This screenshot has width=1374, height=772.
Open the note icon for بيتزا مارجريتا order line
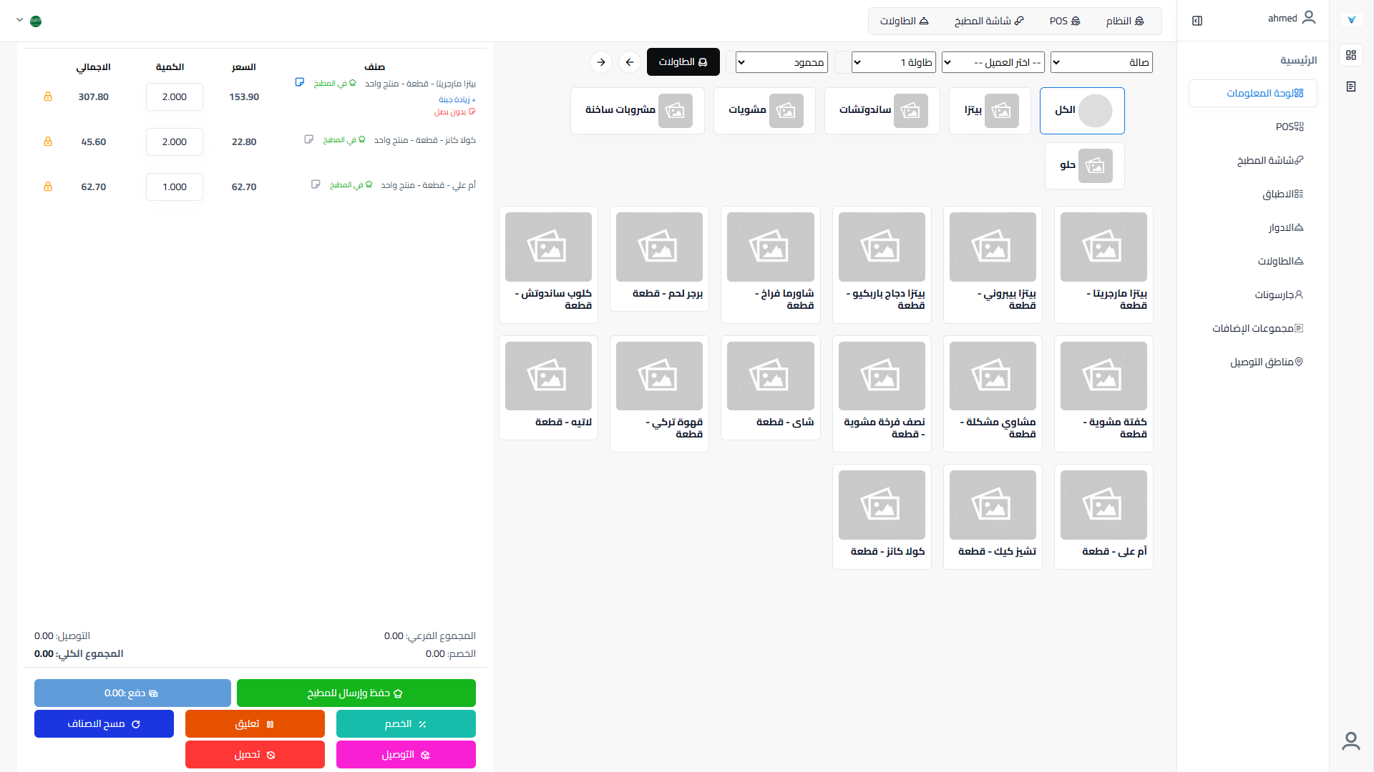click(300, 82)
